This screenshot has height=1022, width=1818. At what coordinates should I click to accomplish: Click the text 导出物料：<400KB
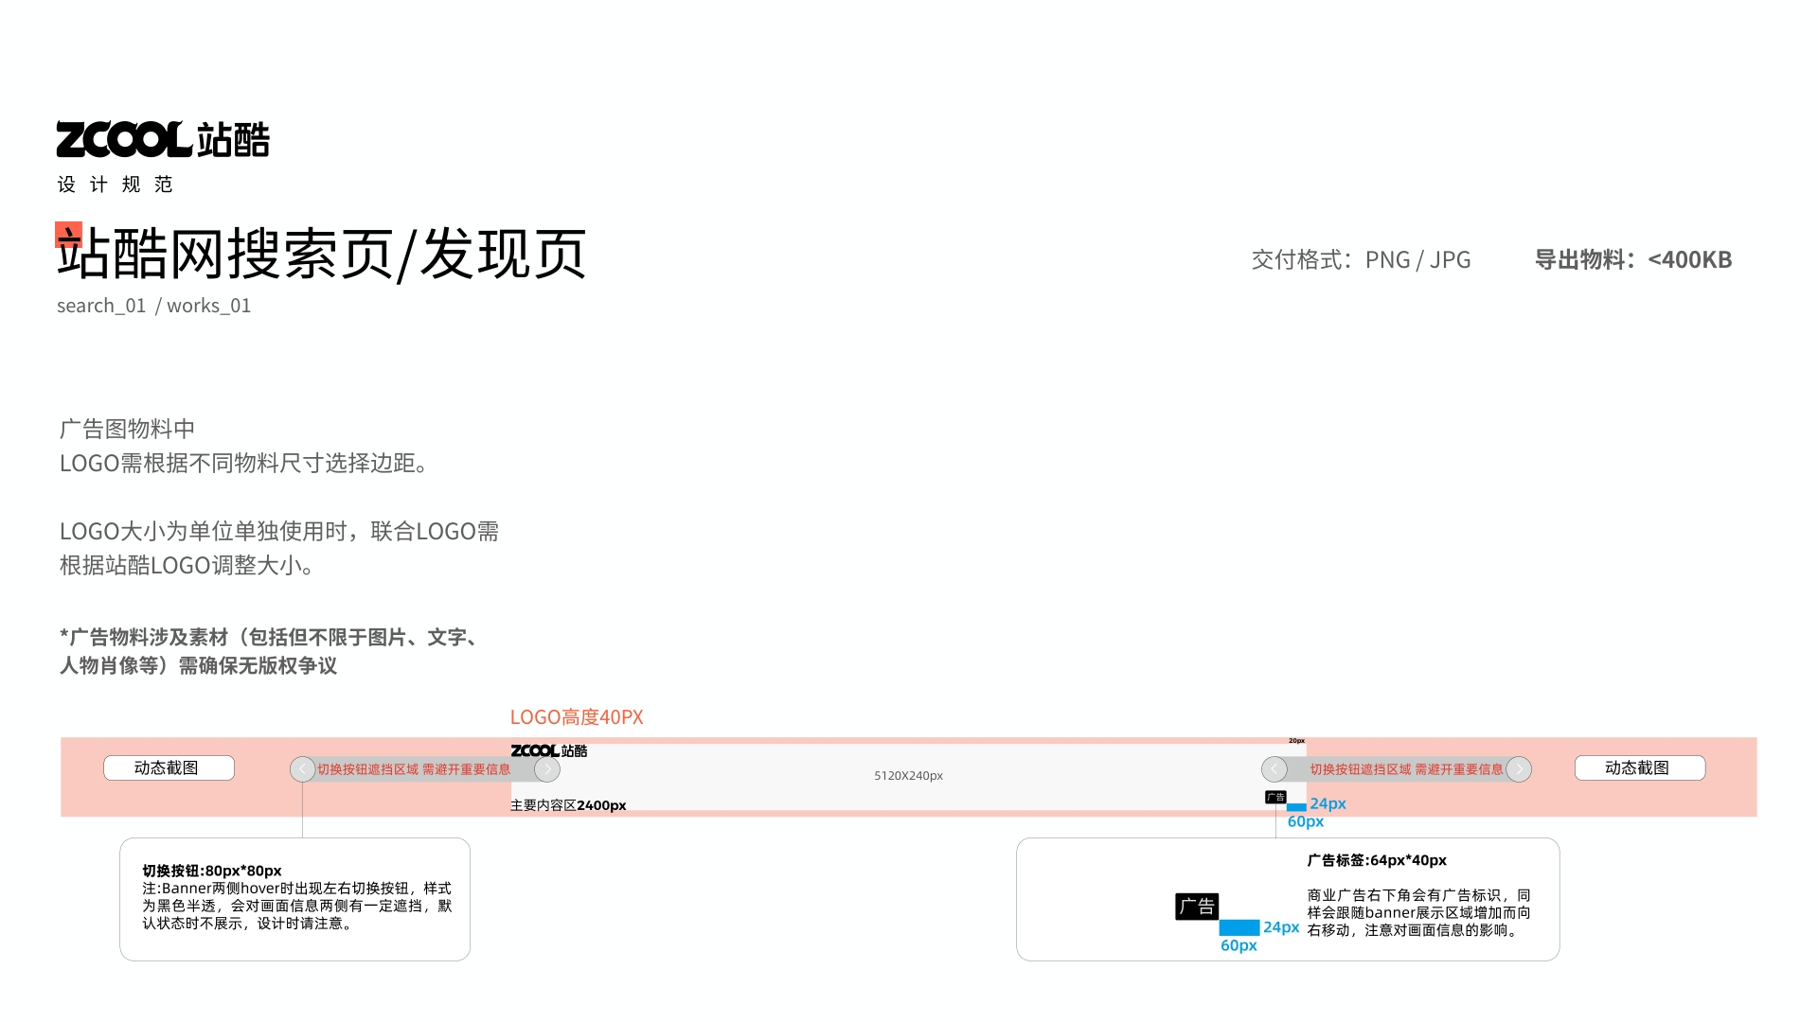click(1633, 259)
